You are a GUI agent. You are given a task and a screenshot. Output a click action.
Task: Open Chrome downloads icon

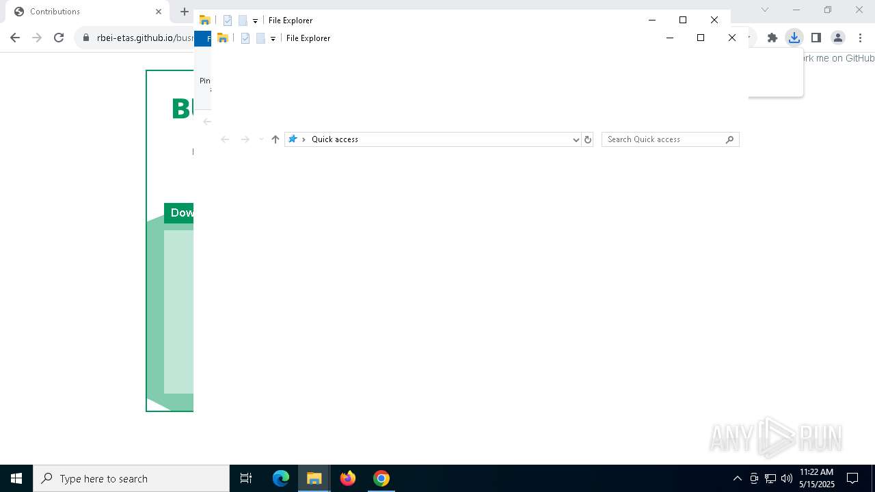794,38
